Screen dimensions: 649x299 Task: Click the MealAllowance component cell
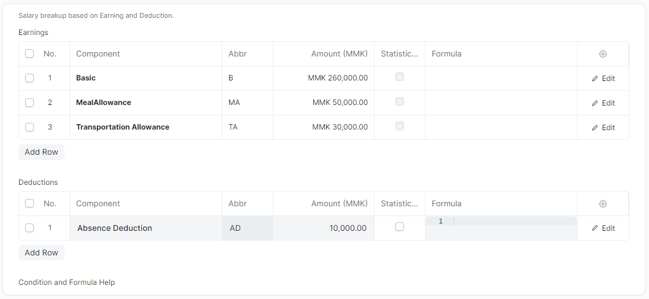coord(146,103)
